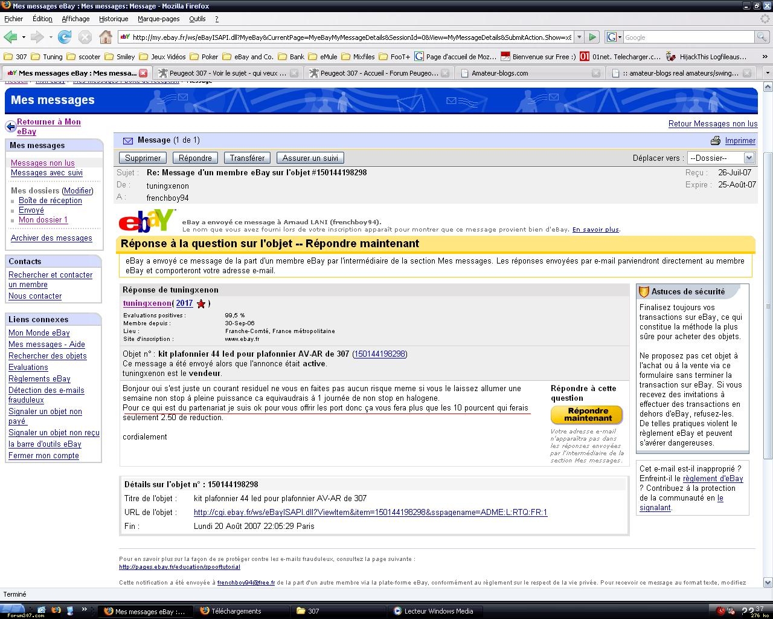Screen dimensions: 773x619
Task: Open the Archiver des messages link
Action: point(51,238)
